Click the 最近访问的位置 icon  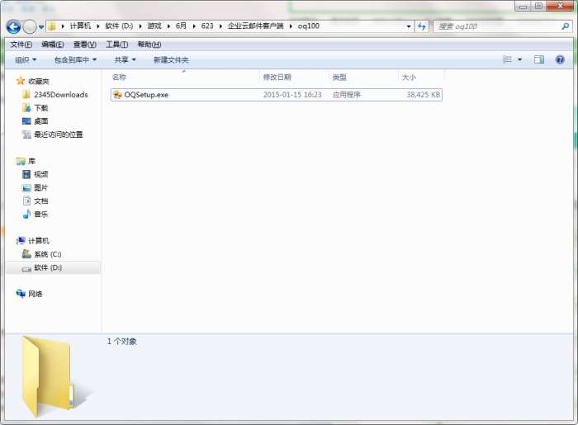click(x=26, y=135)
